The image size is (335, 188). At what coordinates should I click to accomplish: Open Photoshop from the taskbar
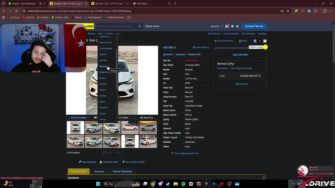[214, 184]
